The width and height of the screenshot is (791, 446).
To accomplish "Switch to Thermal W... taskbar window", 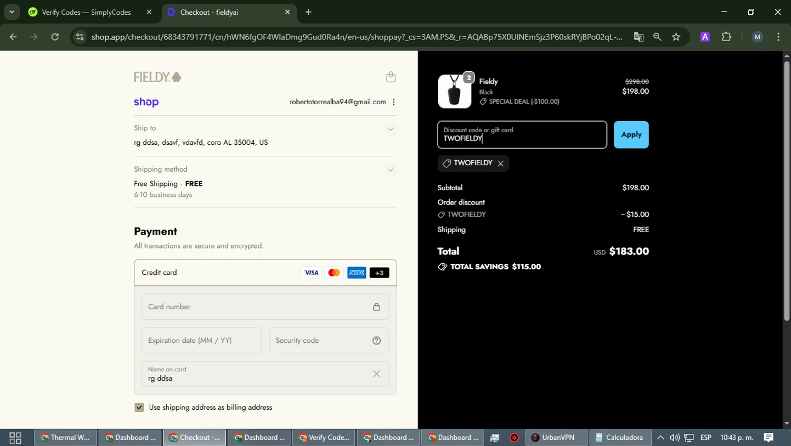I will coord(66,438).
